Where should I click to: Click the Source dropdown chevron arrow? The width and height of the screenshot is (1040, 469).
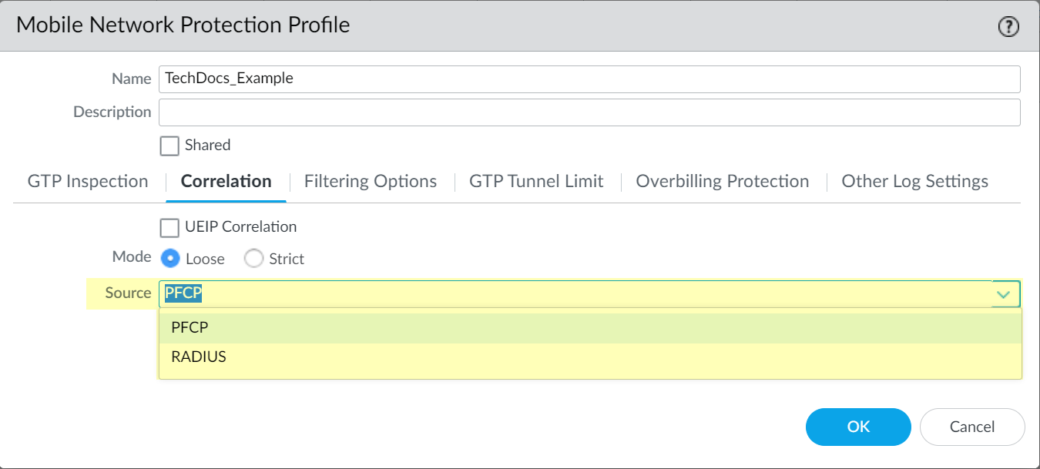pyautogui.click(x=1003, y=294)
